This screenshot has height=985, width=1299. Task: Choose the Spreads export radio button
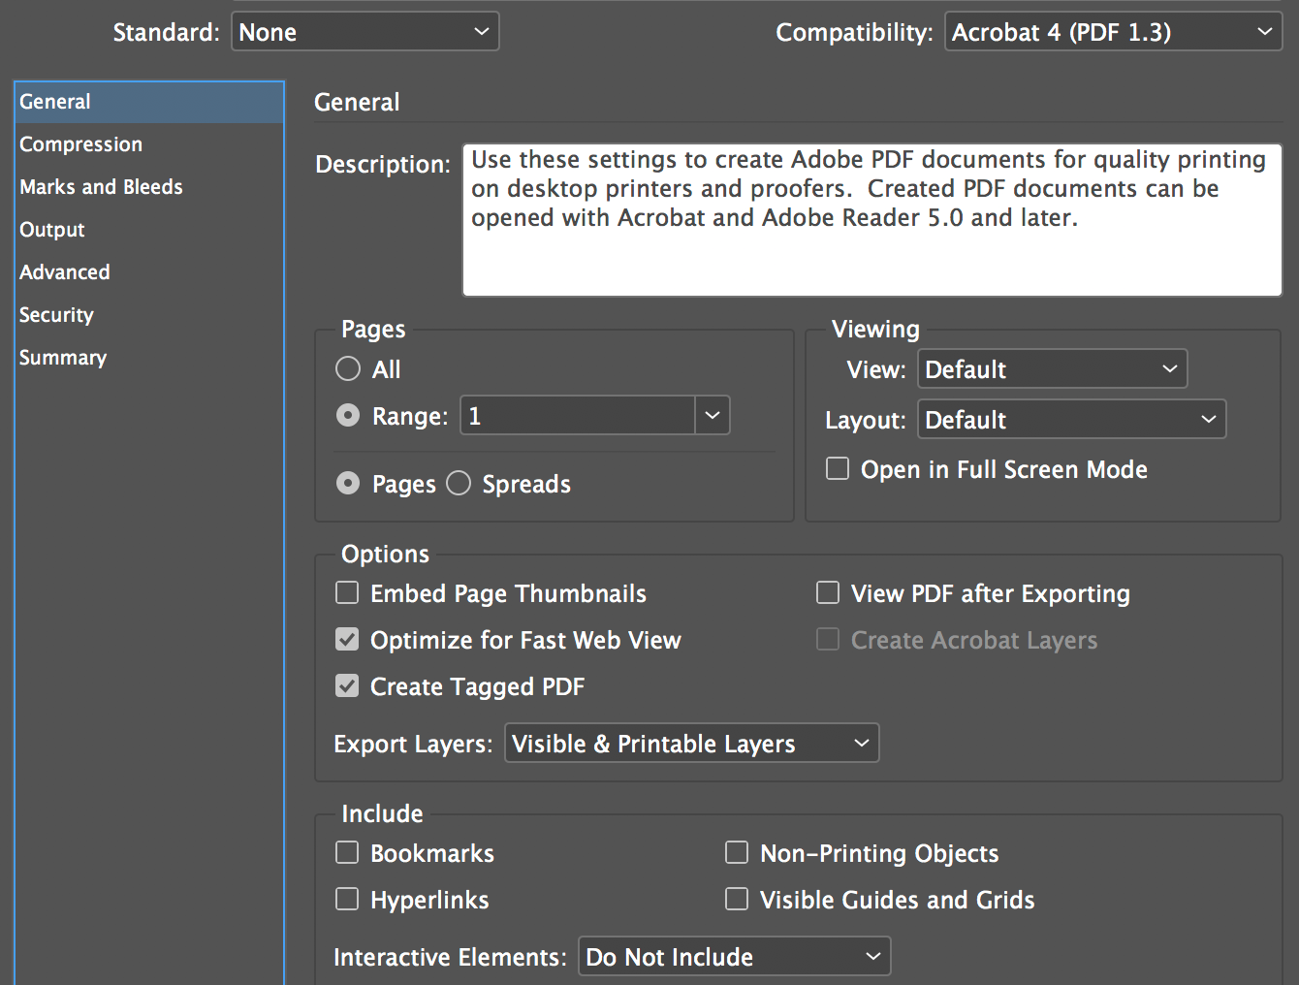click(x=459, y=484)
